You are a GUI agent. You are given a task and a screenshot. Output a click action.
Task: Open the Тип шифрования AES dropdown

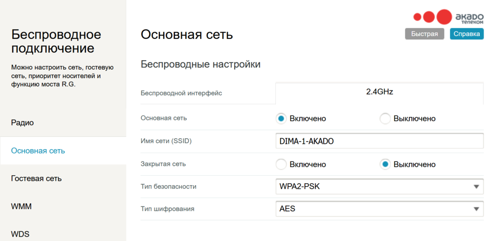point(379,209)
